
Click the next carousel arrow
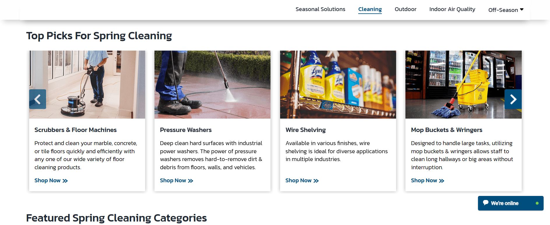513,99
